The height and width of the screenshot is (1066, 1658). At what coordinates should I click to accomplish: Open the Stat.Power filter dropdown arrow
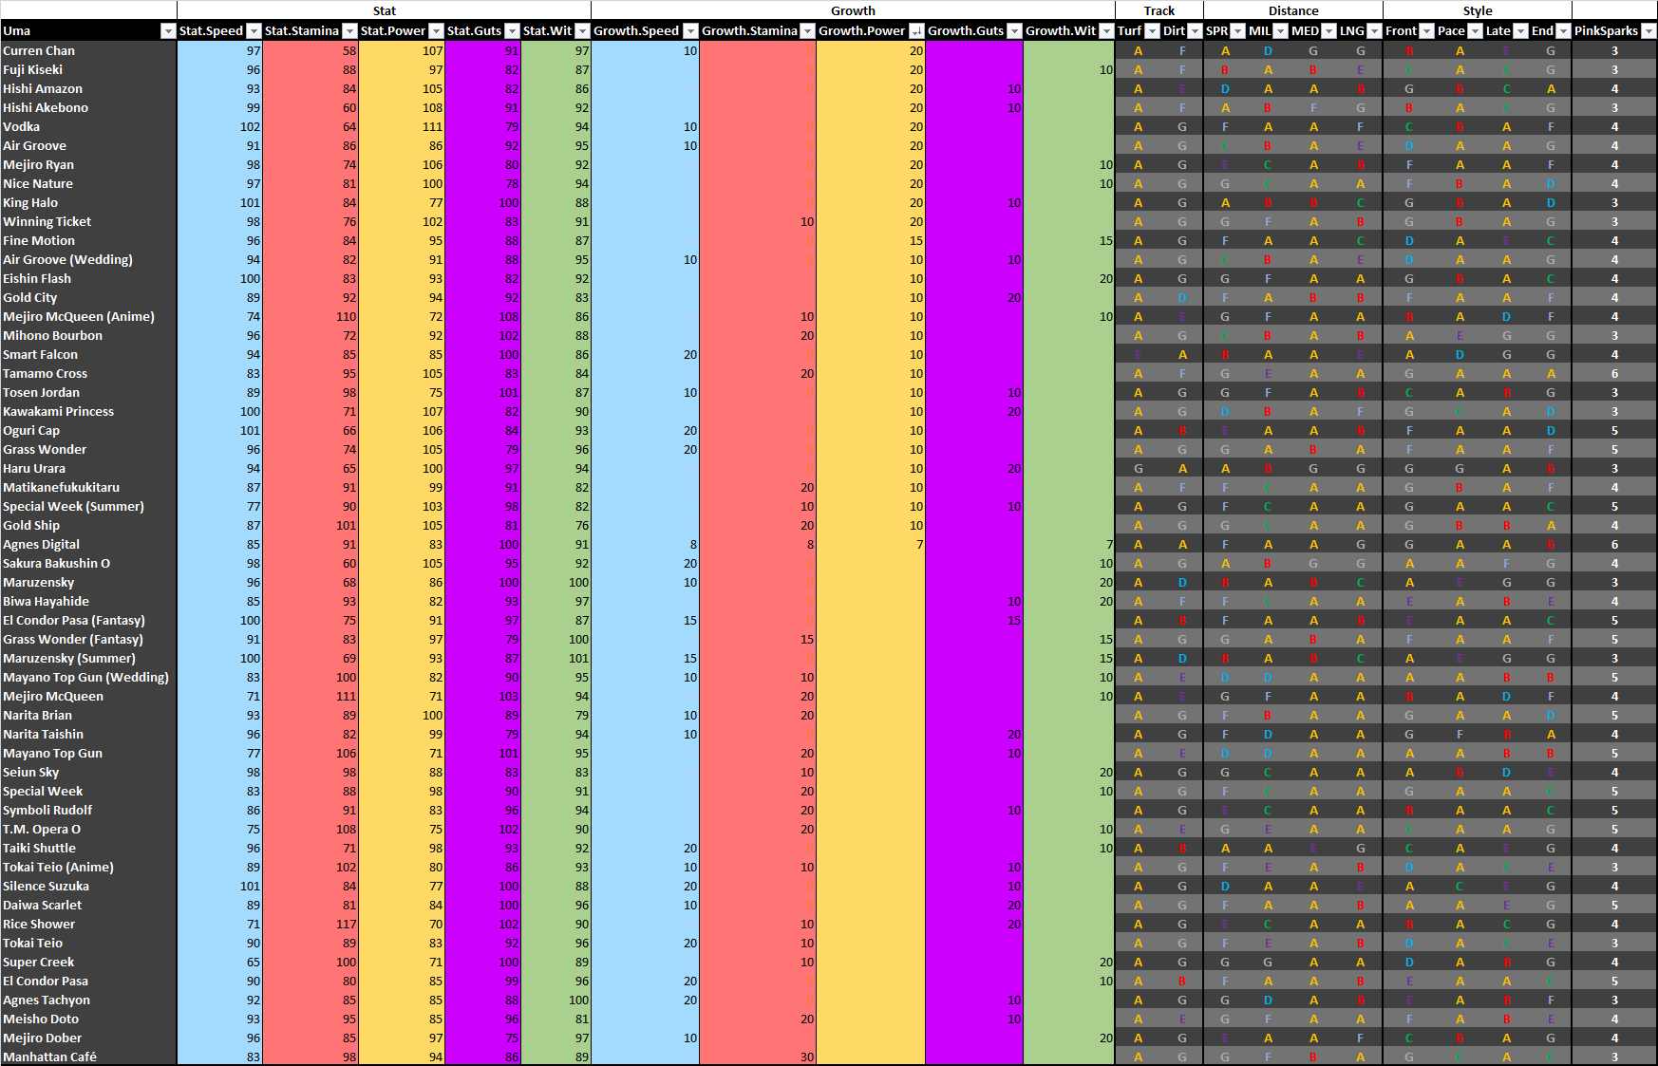tap(436, 31)
